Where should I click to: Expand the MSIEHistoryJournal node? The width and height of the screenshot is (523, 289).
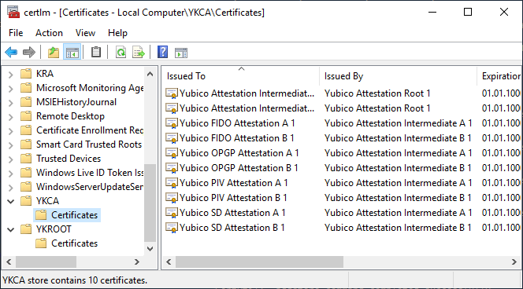coord(11,102)
